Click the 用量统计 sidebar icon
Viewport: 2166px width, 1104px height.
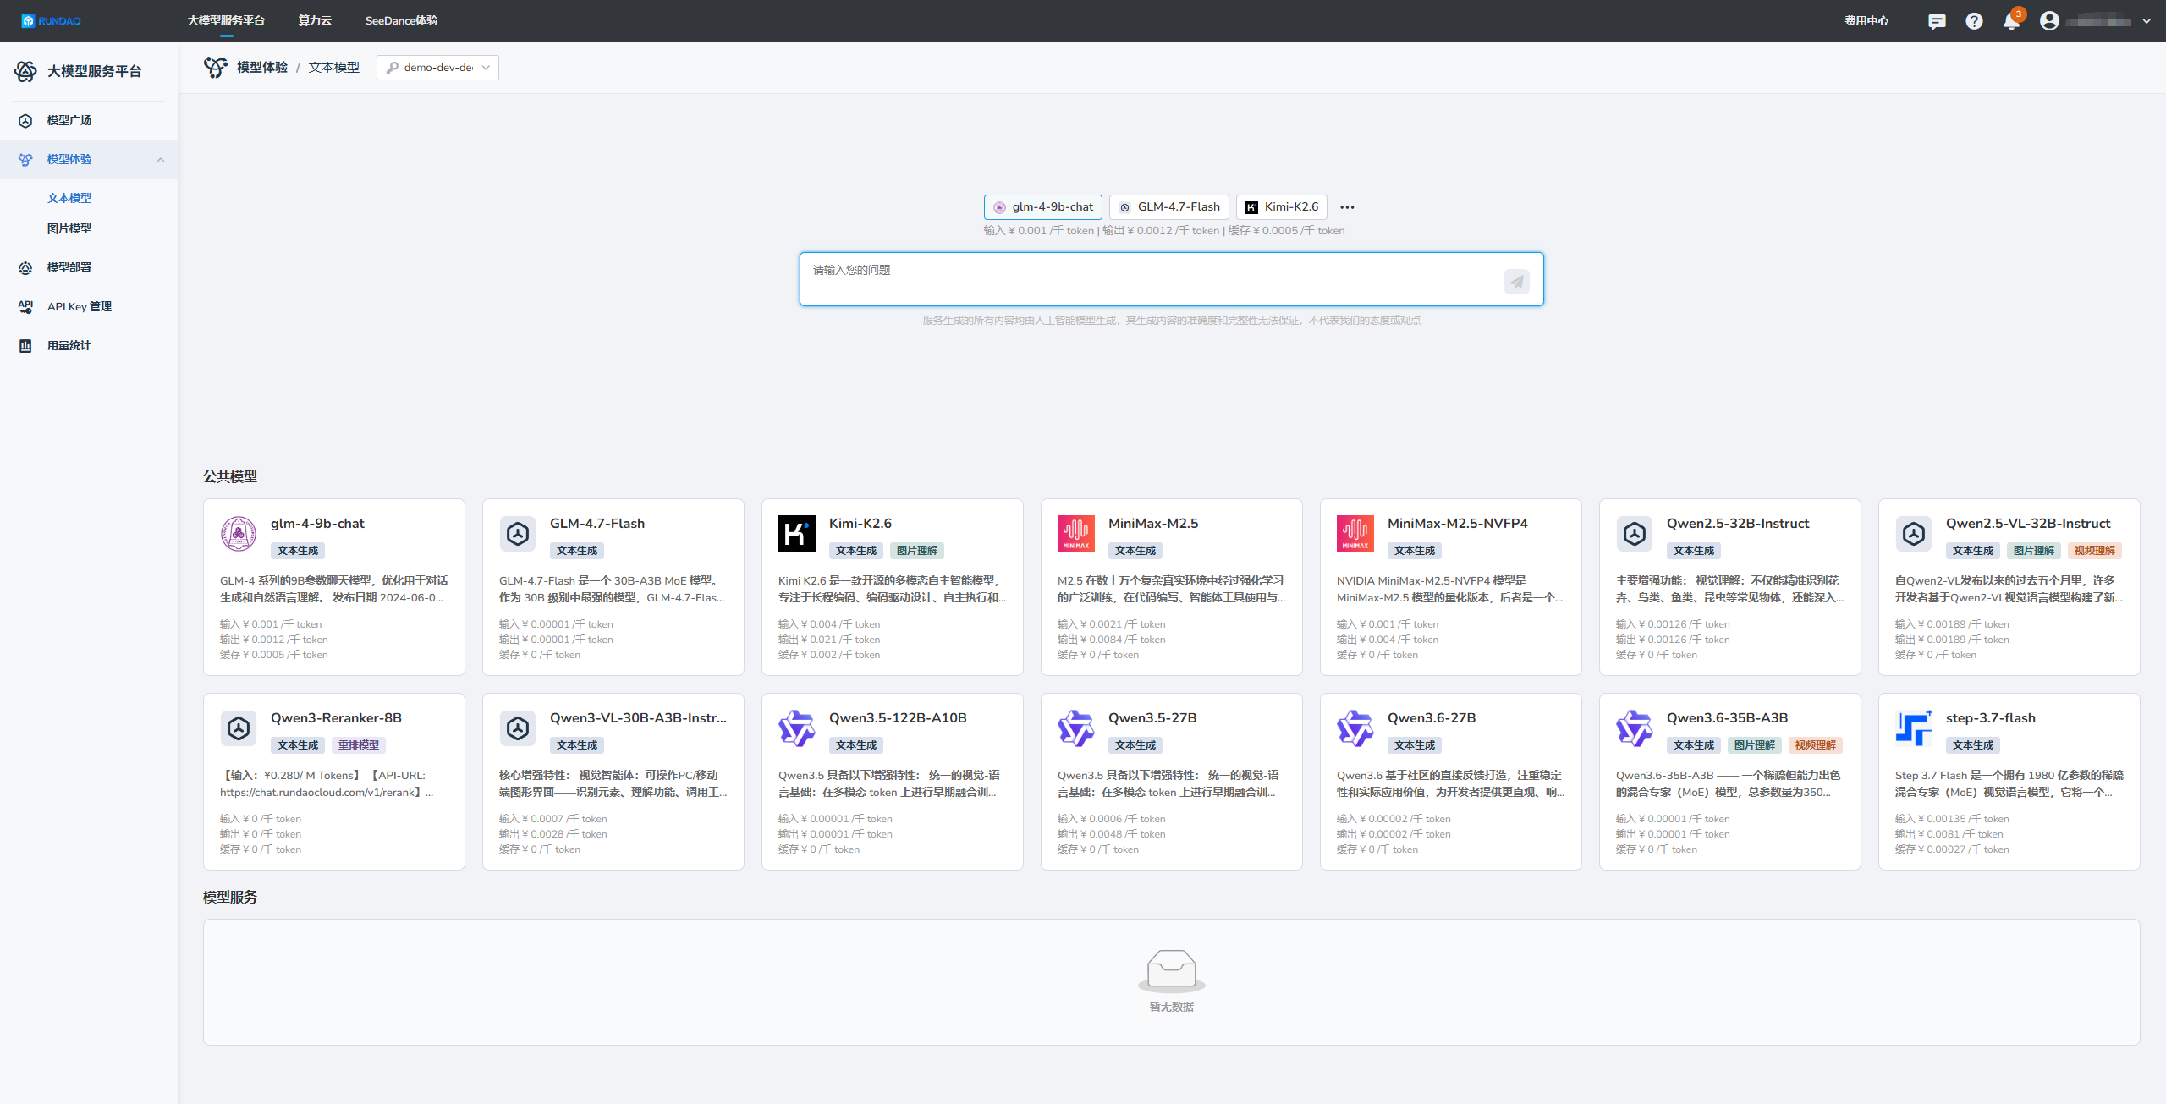(x=25, y=346)
